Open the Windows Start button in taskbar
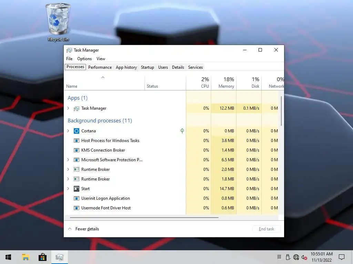This screenshot has width=353, height=264. 8,257
